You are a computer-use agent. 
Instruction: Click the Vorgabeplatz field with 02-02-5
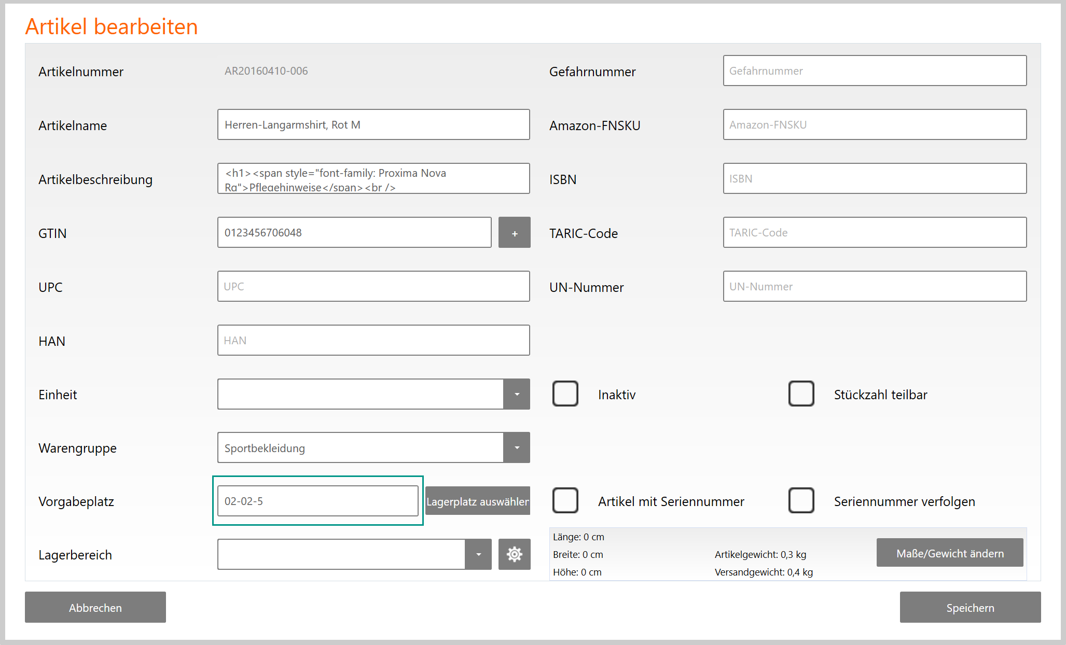[x=317, y=501]
